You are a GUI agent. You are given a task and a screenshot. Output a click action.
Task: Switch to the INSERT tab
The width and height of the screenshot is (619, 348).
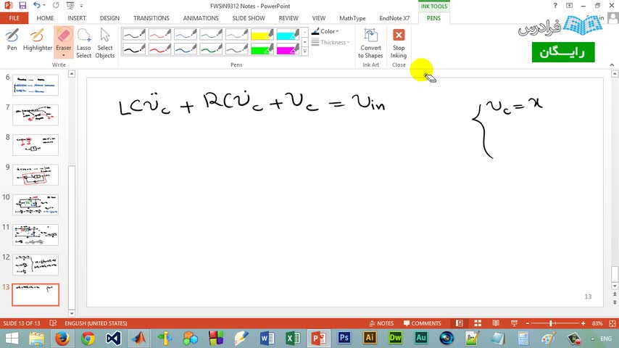coord(77,18)
